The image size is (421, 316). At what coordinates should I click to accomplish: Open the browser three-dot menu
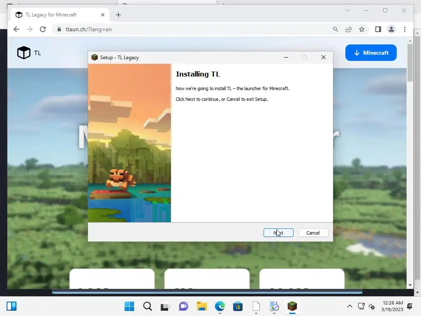pos(405,29)
